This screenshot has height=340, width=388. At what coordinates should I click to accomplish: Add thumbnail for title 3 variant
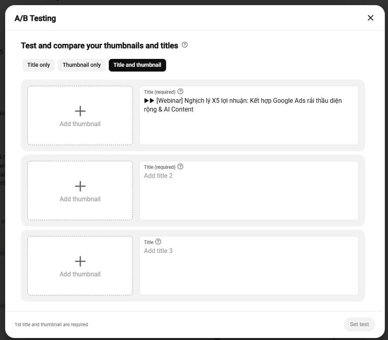click(x=80, y=266)
